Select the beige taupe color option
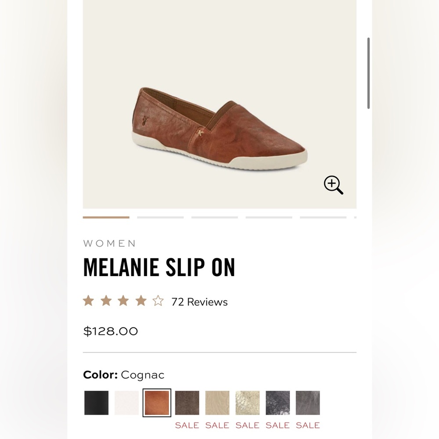Screen dimensions: 439x439 (217, 403)
